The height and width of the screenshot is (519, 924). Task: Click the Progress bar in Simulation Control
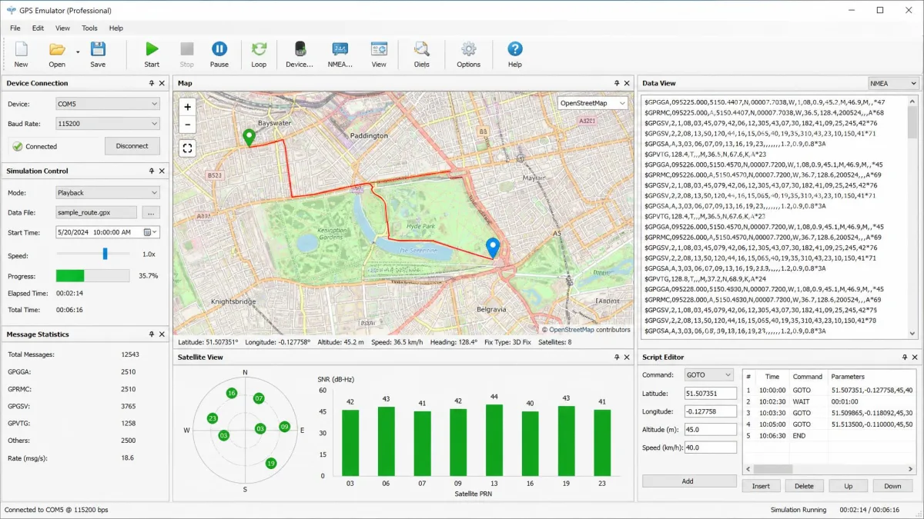coord(92,275)
